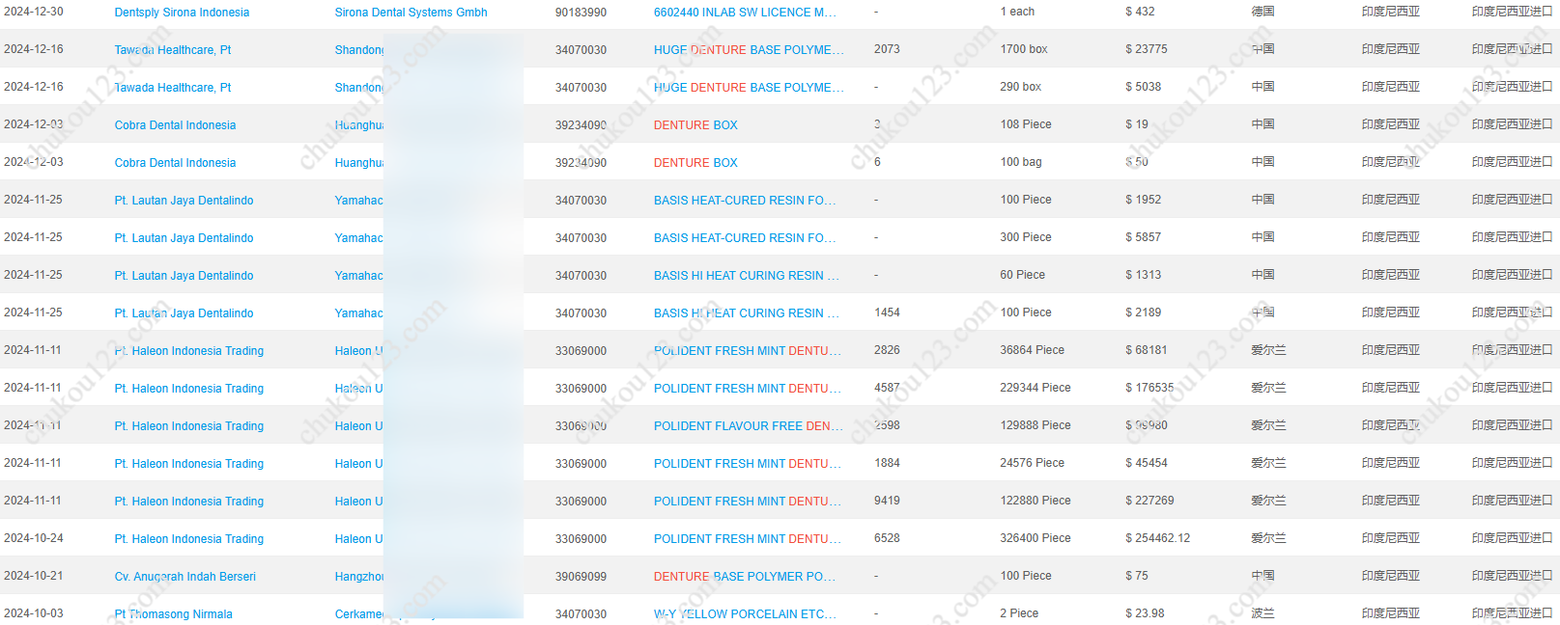Open supplier Sirona Dental Systems Gmbh
Screen dimensions: 1560x625
tap(411, 13)
